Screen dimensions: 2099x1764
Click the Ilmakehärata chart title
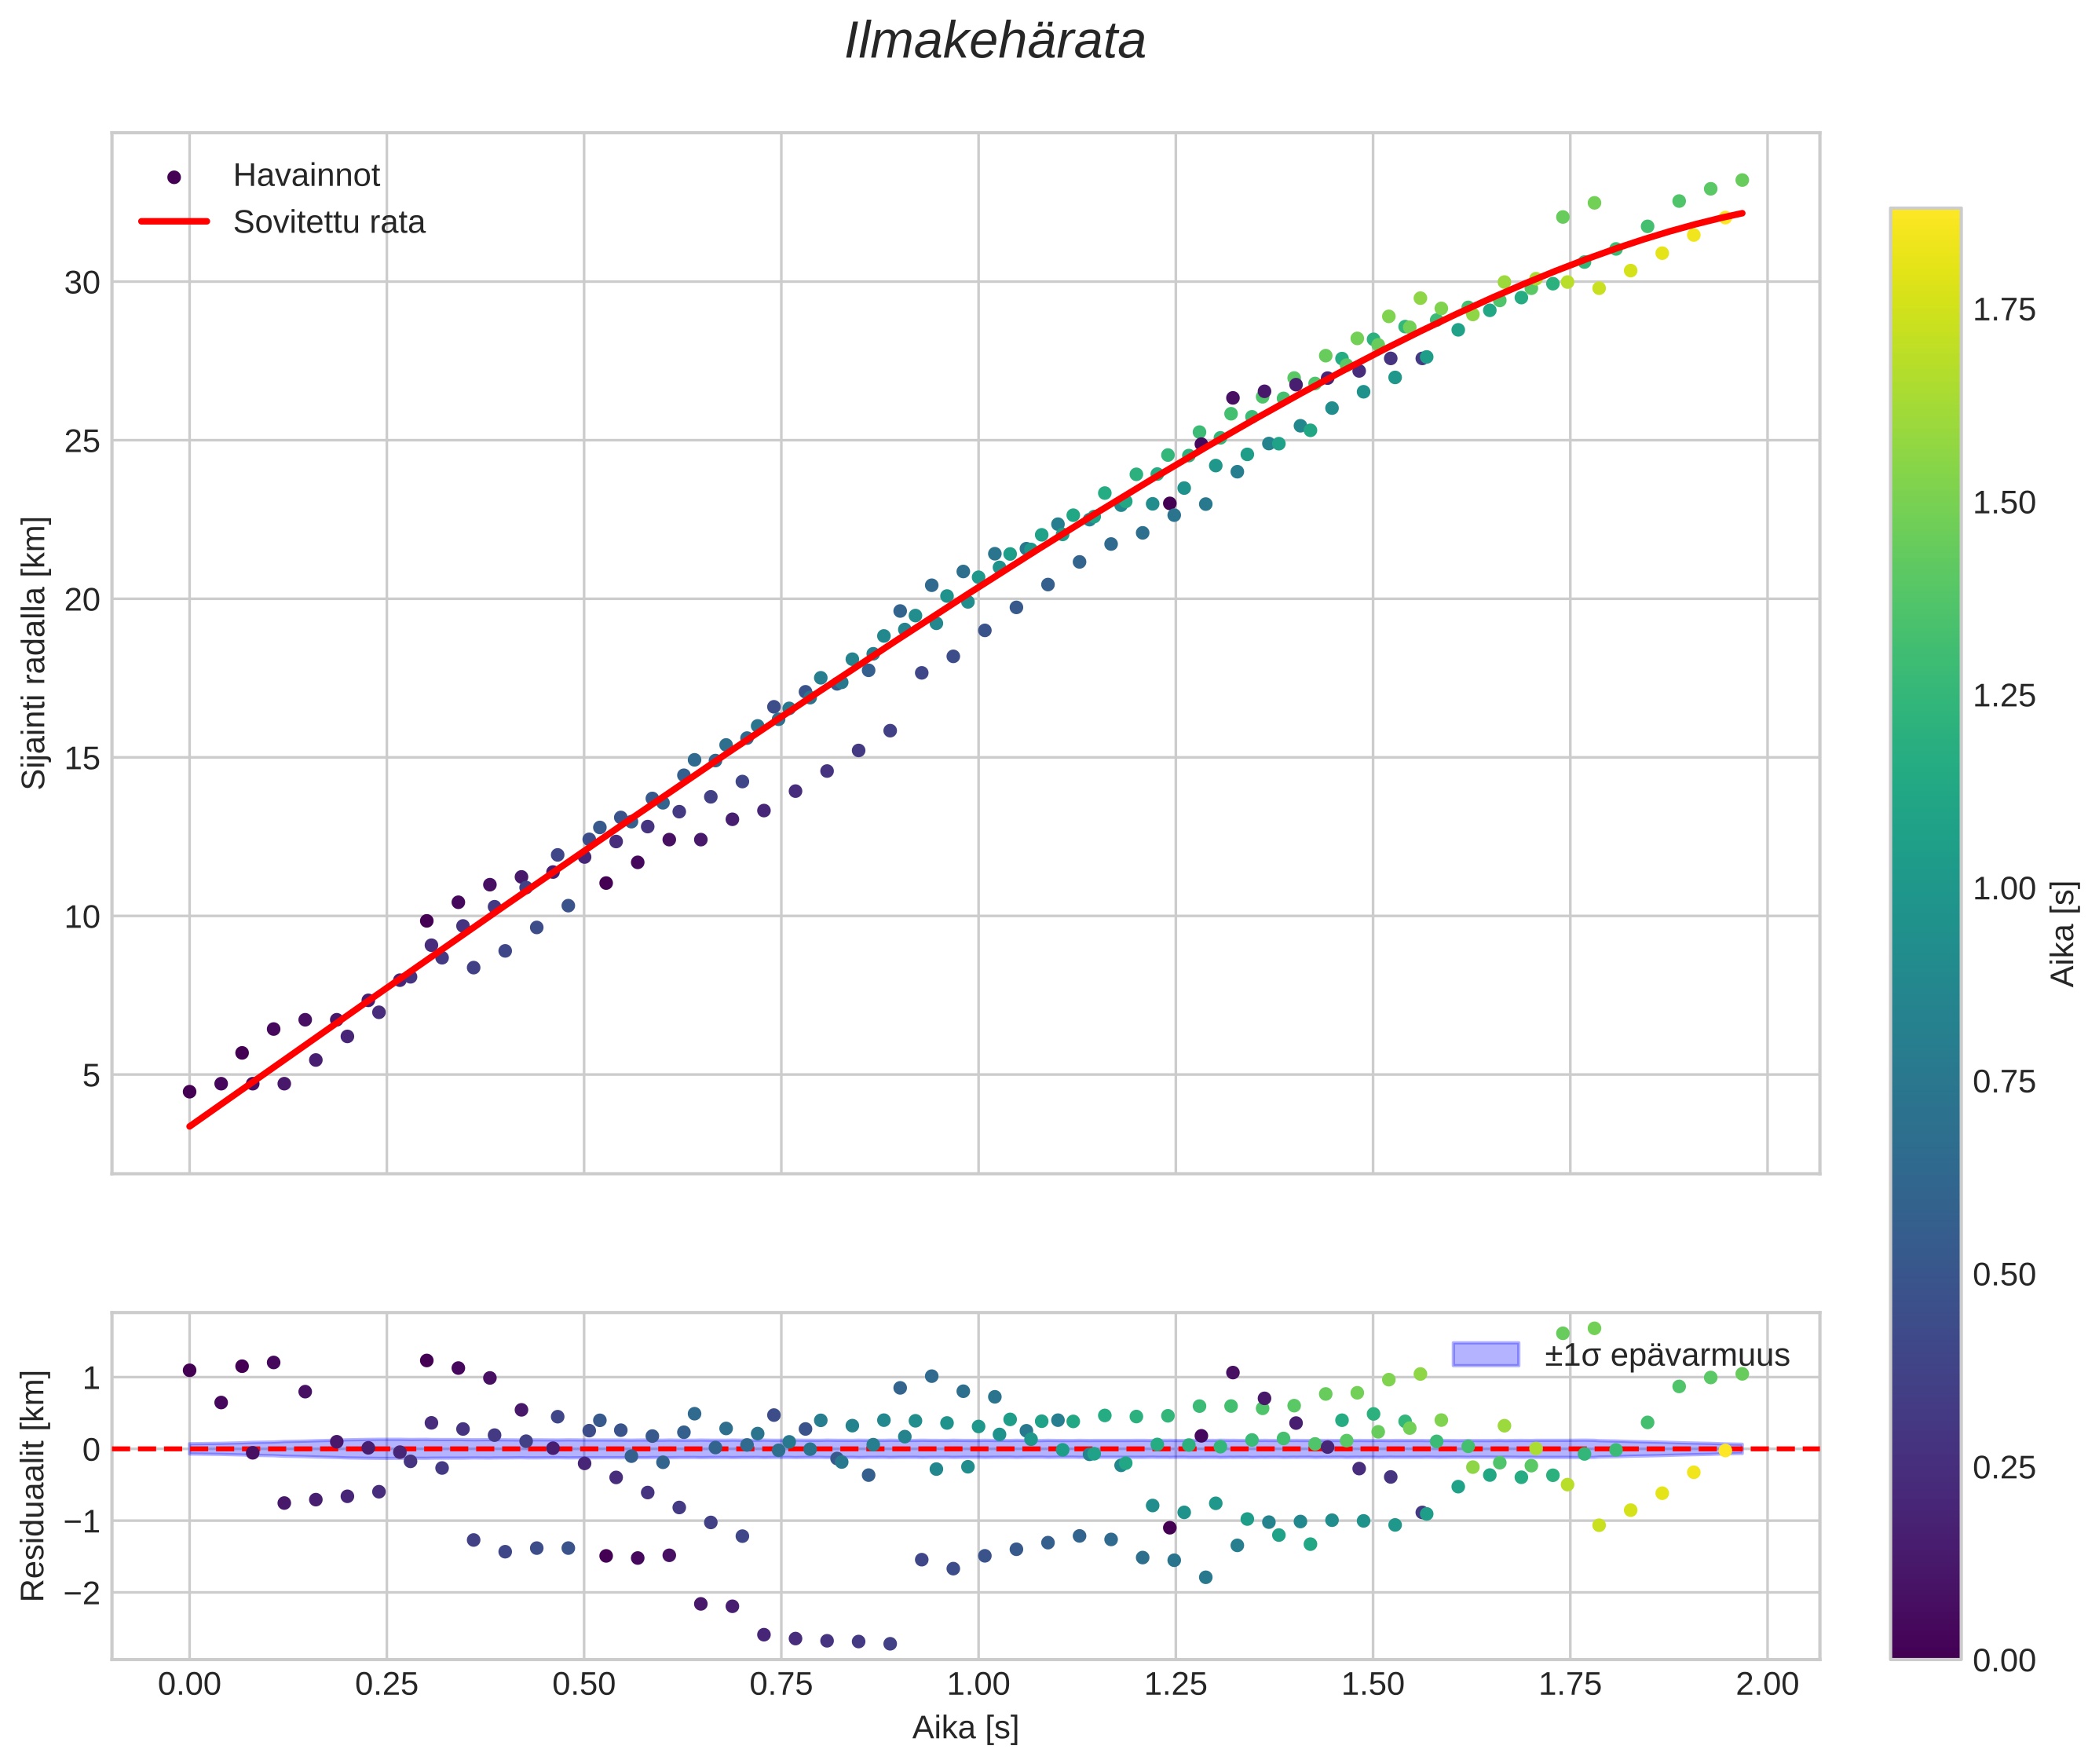pyautogui.click(x=994, y=42)
